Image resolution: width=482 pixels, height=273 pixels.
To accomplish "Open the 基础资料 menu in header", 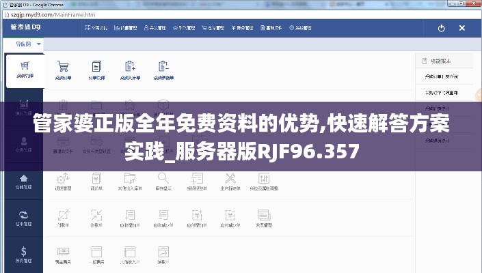I will click(x=271, y=28).
